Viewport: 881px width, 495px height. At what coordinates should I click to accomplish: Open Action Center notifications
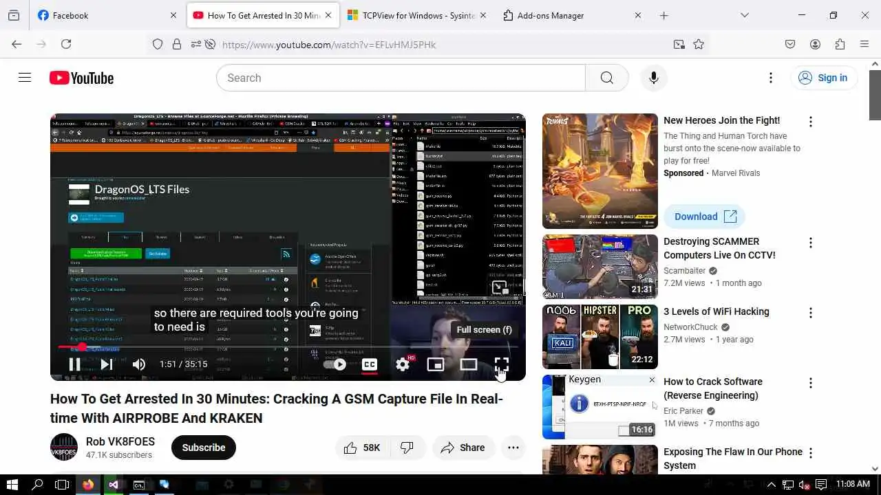(820, 485)
